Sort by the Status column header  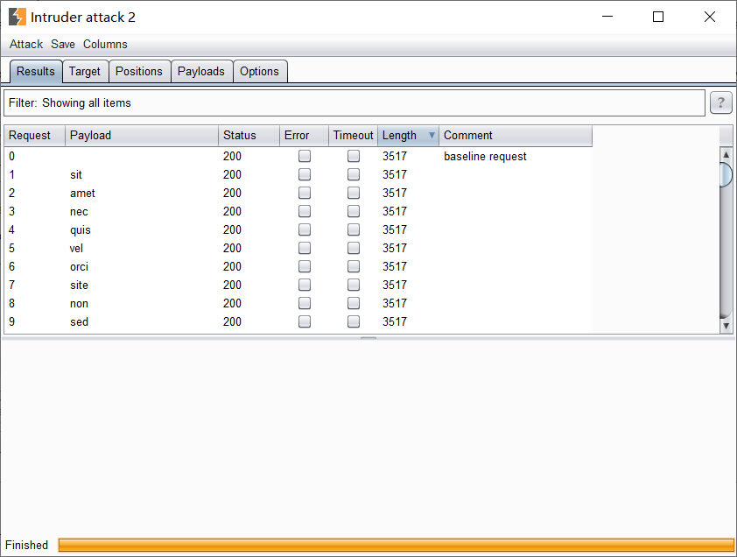pos(249,136)
